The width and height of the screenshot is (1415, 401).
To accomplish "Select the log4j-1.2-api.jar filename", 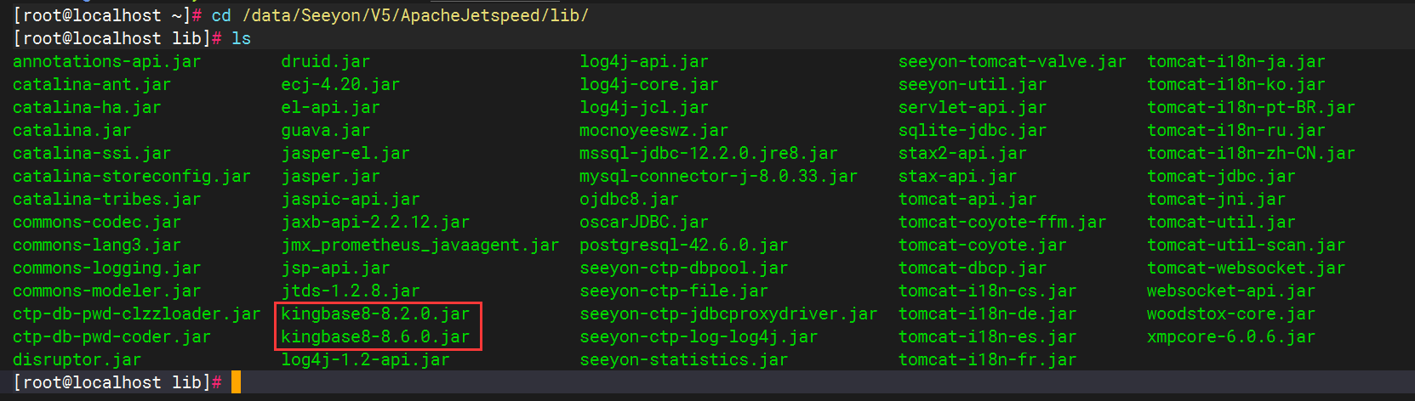I will click(x=365, y=360).
